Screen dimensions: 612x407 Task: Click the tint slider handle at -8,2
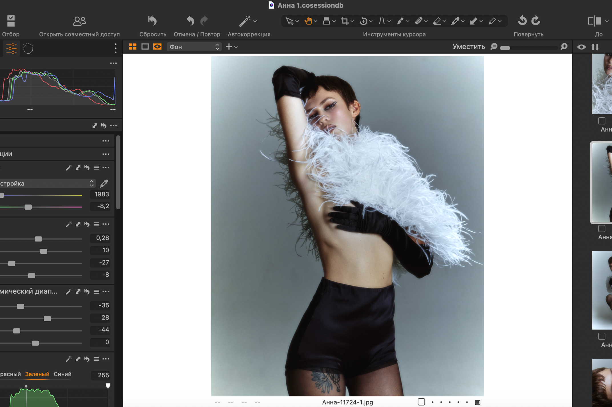[28, 207]
